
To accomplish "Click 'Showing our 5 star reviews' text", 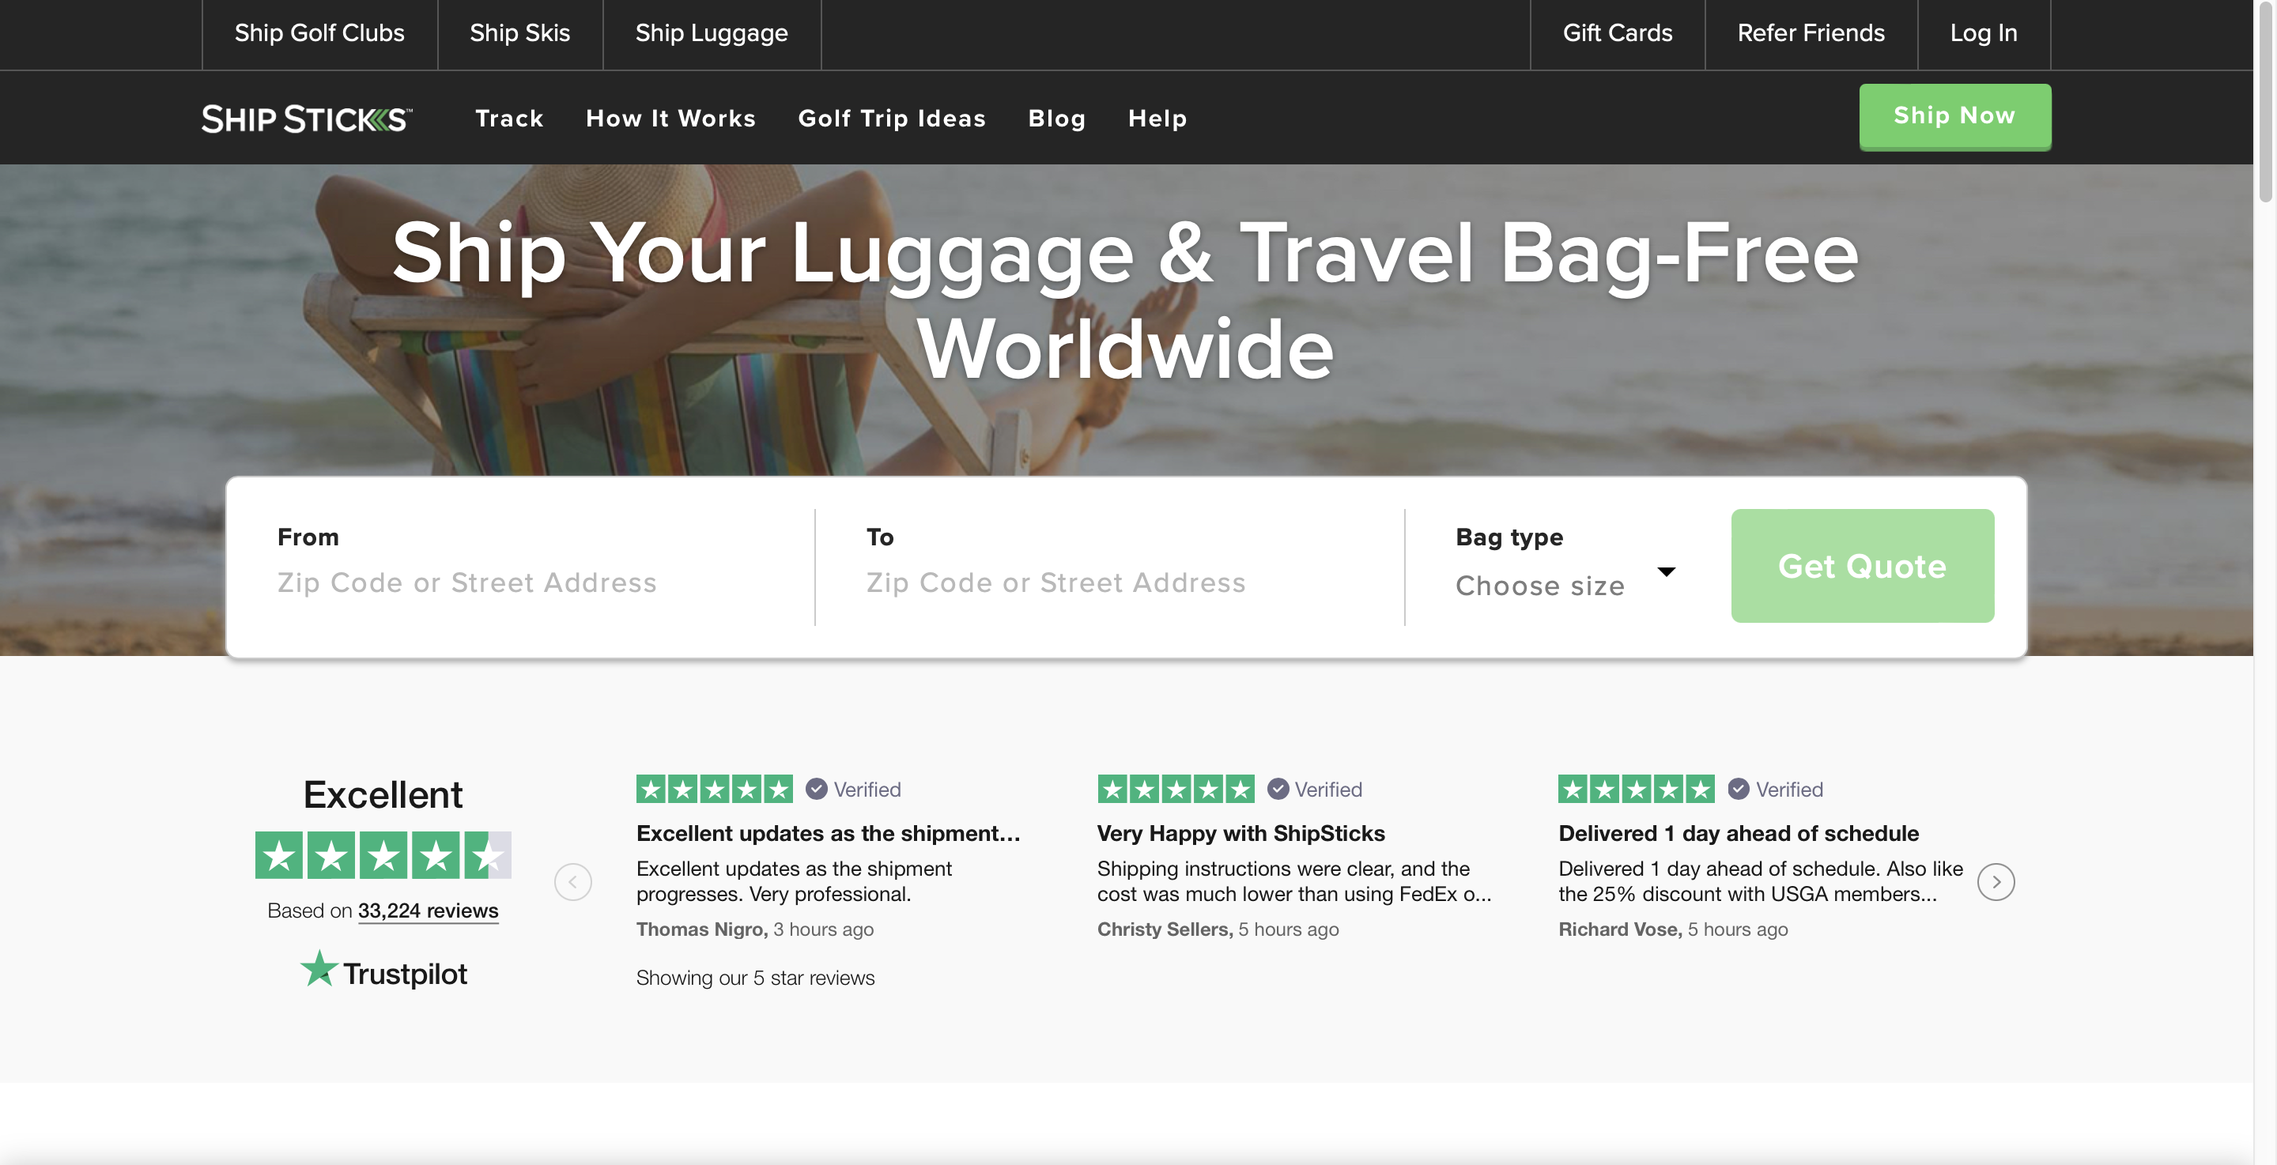I will pos(755,978).
